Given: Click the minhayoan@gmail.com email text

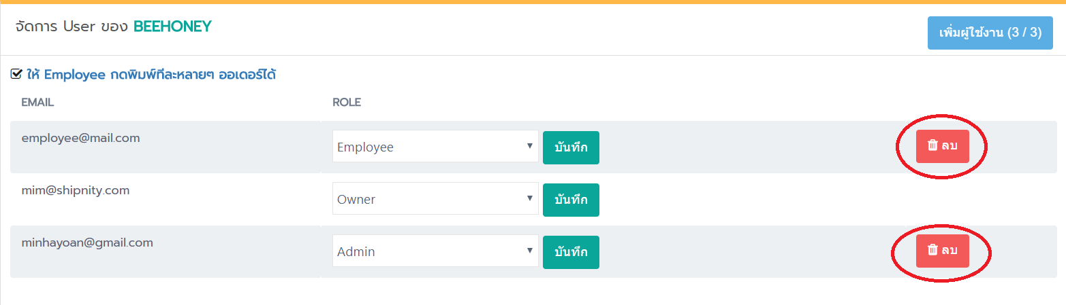Looking at the screenshot, I should pos(87,243).
